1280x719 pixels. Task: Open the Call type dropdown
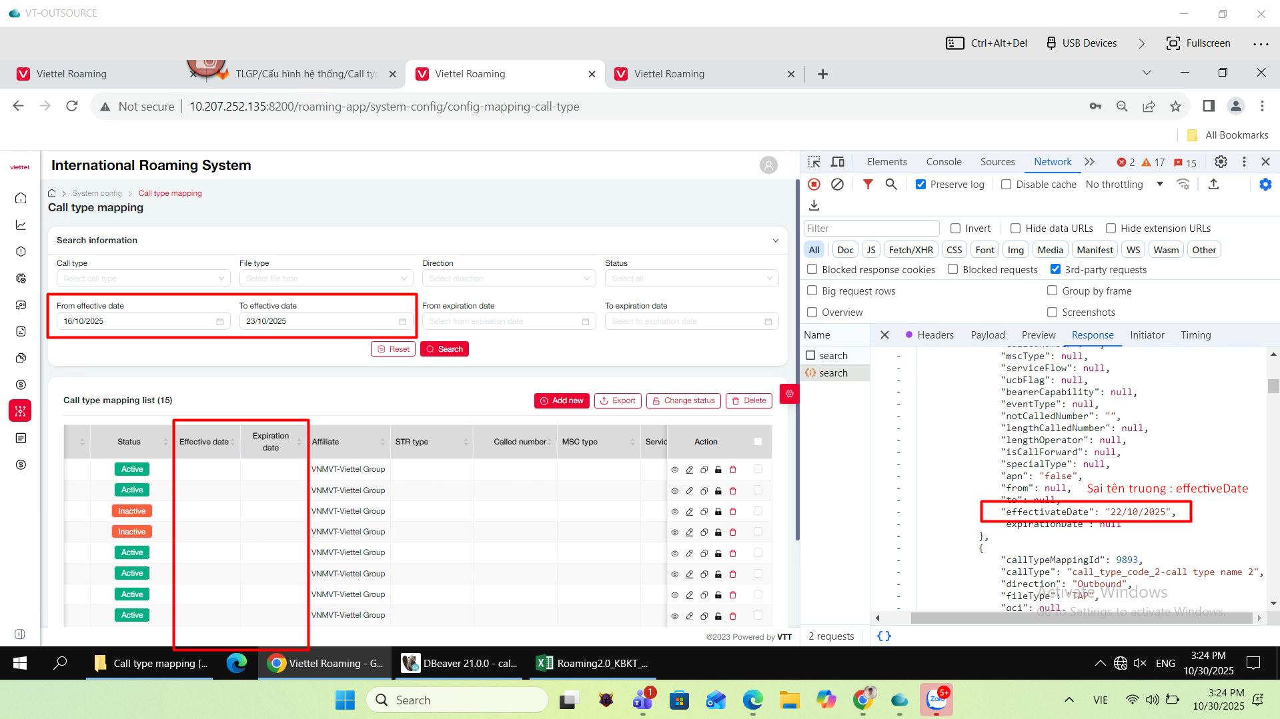pos(143,279)
